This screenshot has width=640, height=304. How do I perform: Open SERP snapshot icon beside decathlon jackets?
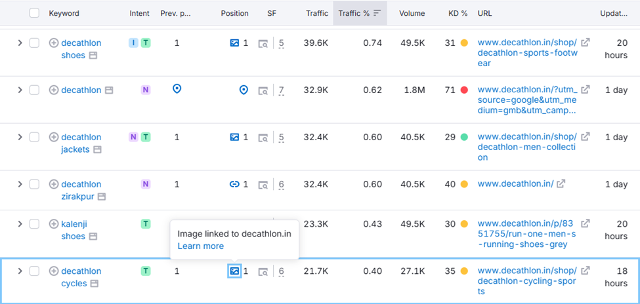pyautogui.click(x=263, y=138)
